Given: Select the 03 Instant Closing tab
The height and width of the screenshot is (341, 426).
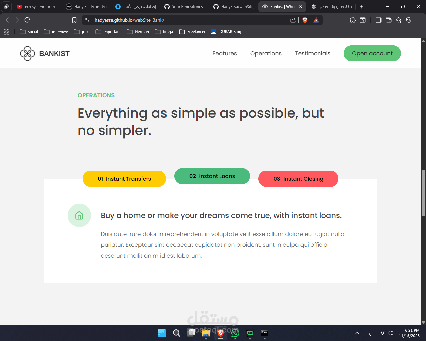Looking at the screenshot, I should point(298,179).
